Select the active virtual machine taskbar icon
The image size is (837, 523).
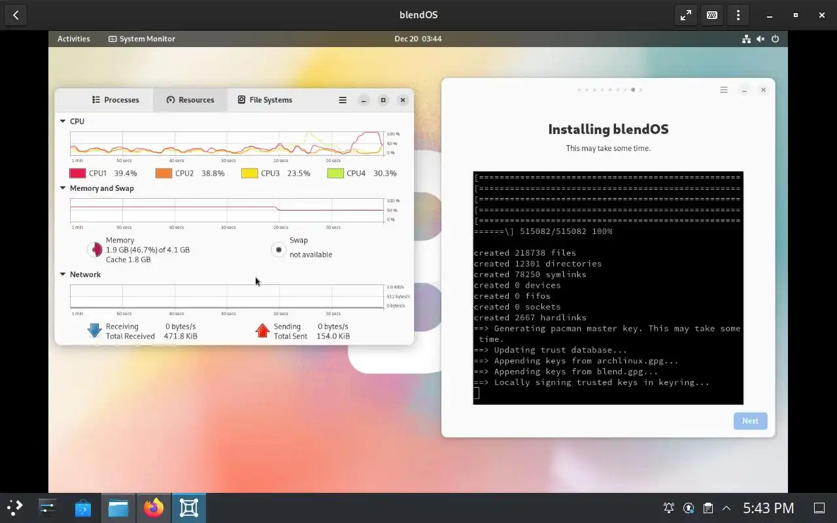point(189,508)
